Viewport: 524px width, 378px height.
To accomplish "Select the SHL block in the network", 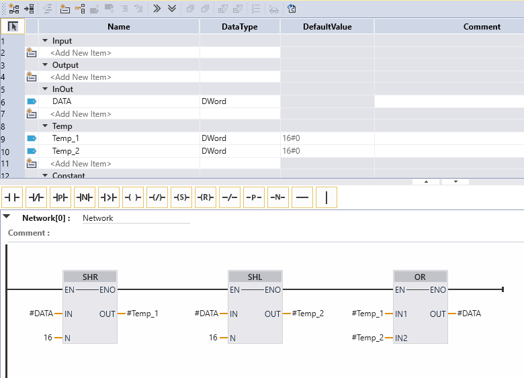I will tap(255, 277).
